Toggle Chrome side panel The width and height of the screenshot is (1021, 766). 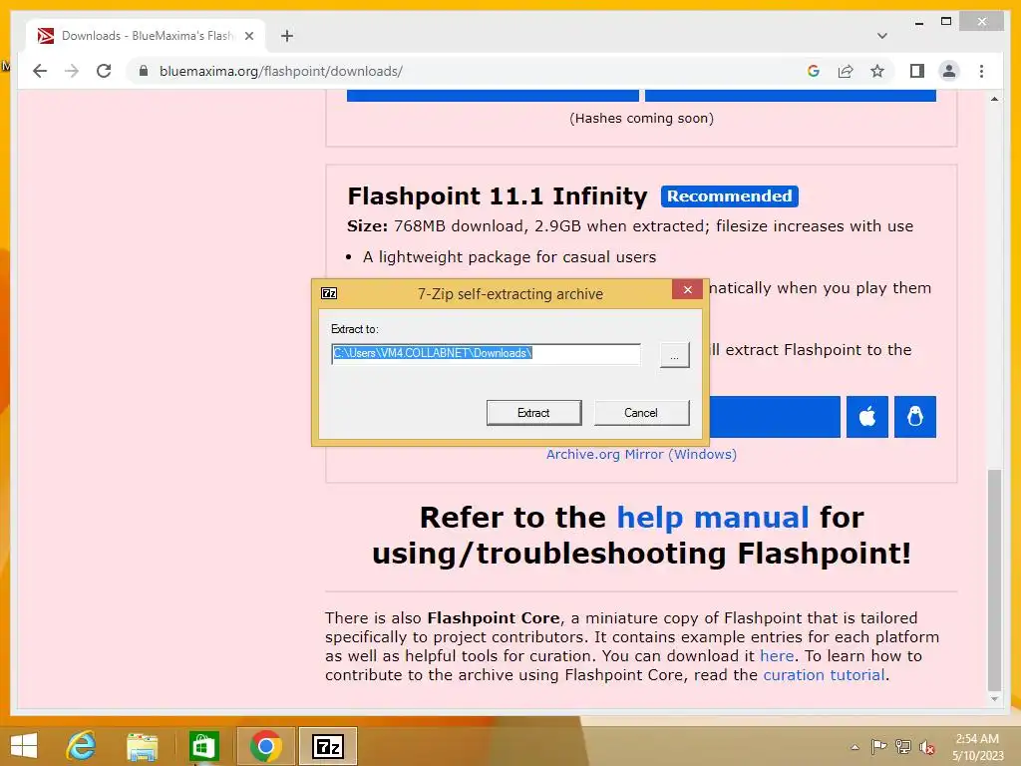(x=917, y=71)
